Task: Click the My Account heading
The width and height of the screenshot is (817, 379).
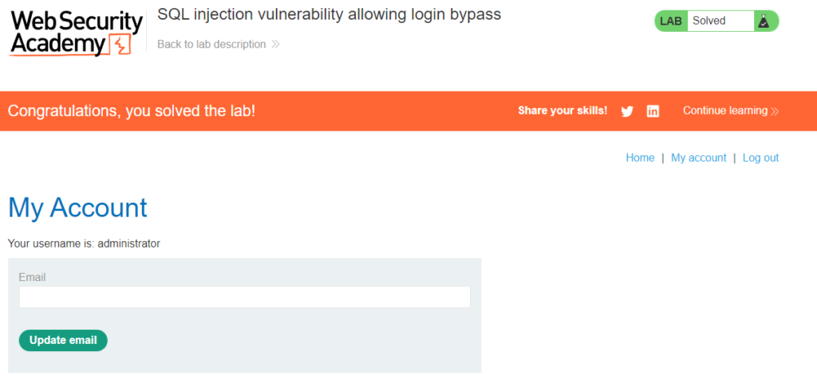Action: (77, 208)
